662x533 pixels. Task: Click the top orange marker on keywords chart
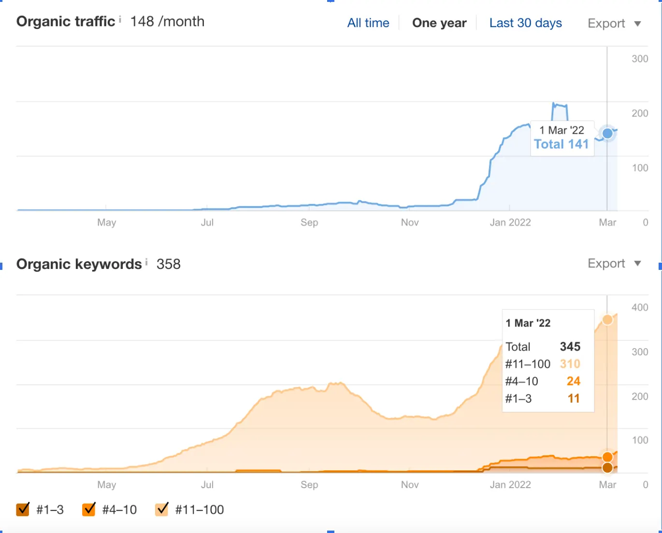607,319
